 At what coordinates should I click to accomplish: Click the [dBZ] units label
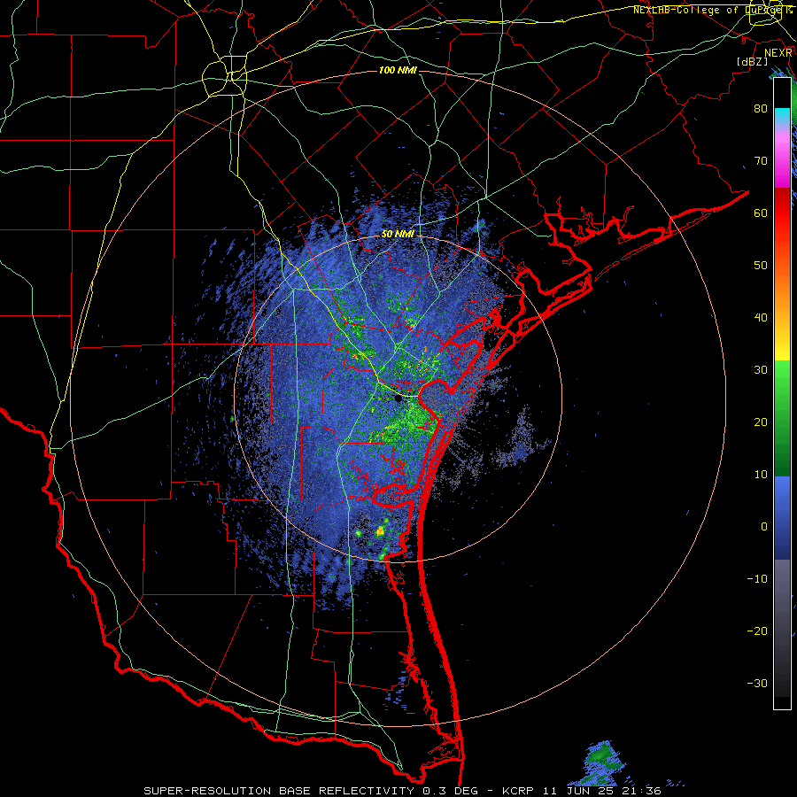pyautogui.click(x=752, y=61)
